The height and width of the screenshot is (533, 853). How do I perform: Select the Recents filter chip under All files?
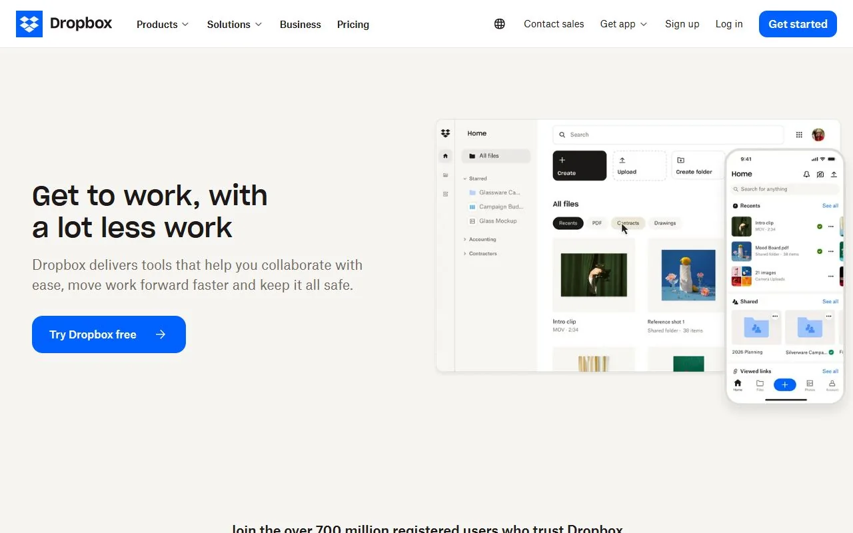point(568,223)
